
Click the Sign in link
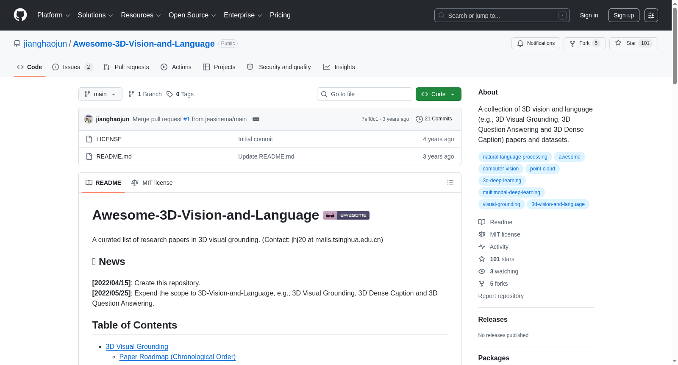pos(589,15)
